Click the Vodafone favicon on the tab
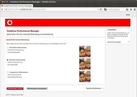The width and height of the screenshot is (137, 97). [x=2, y=6]
